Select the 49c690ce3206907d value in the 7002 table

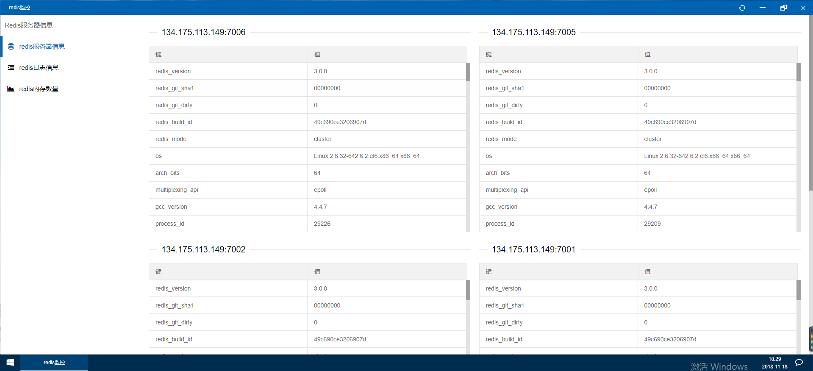340,339
